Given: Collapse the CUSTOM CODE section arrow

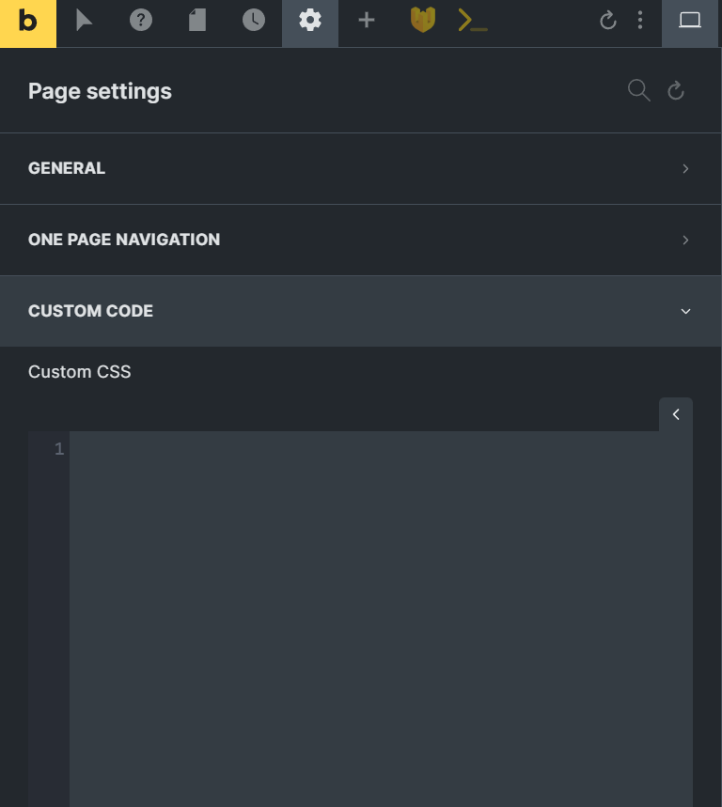Looking at the screenshot, I should click(685, 311).
